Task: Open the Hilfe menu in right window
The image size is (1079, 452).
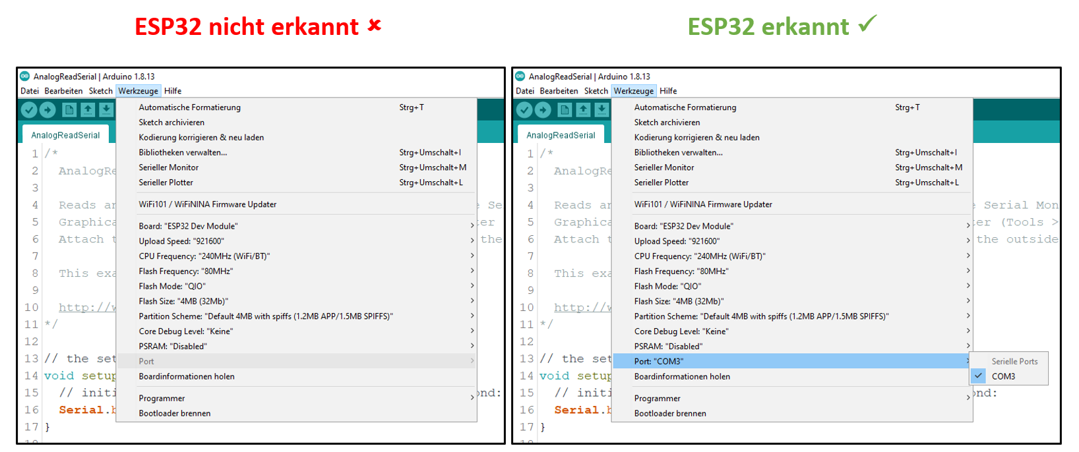Action: point(668,91)
